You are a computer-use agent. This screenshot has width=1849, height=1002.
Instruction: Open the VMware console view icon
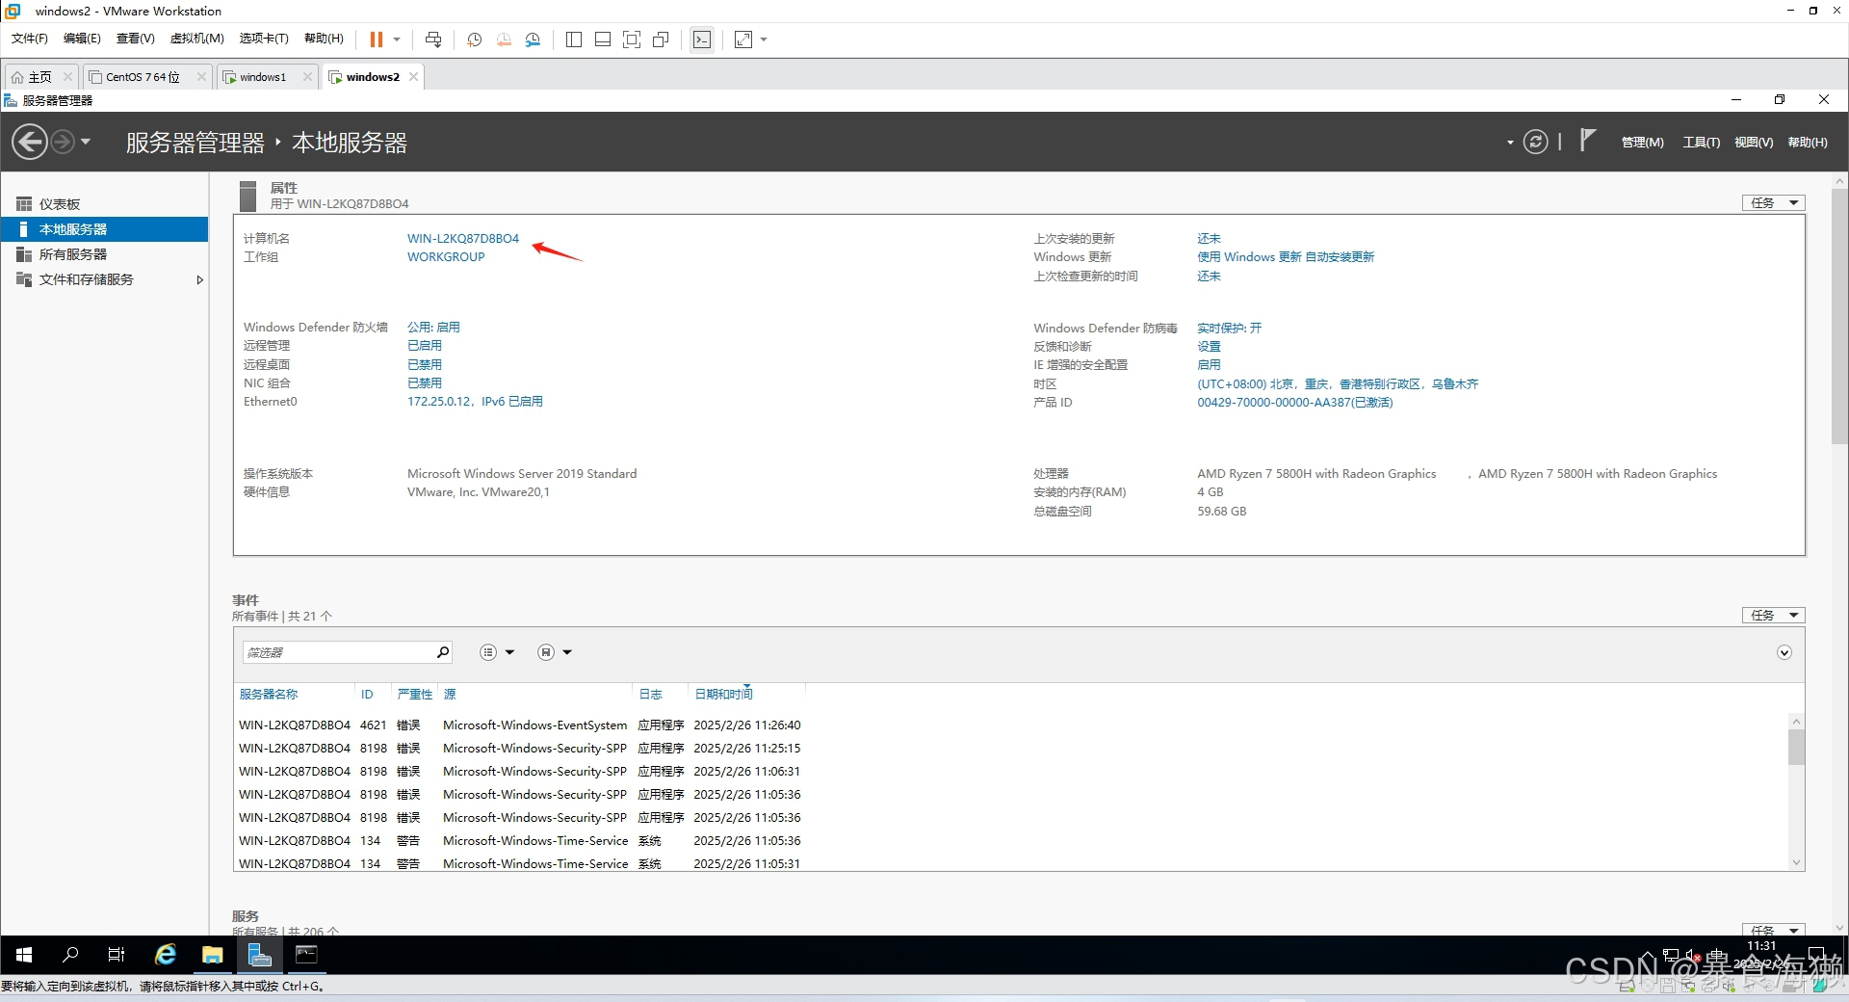tap(702, 40)
